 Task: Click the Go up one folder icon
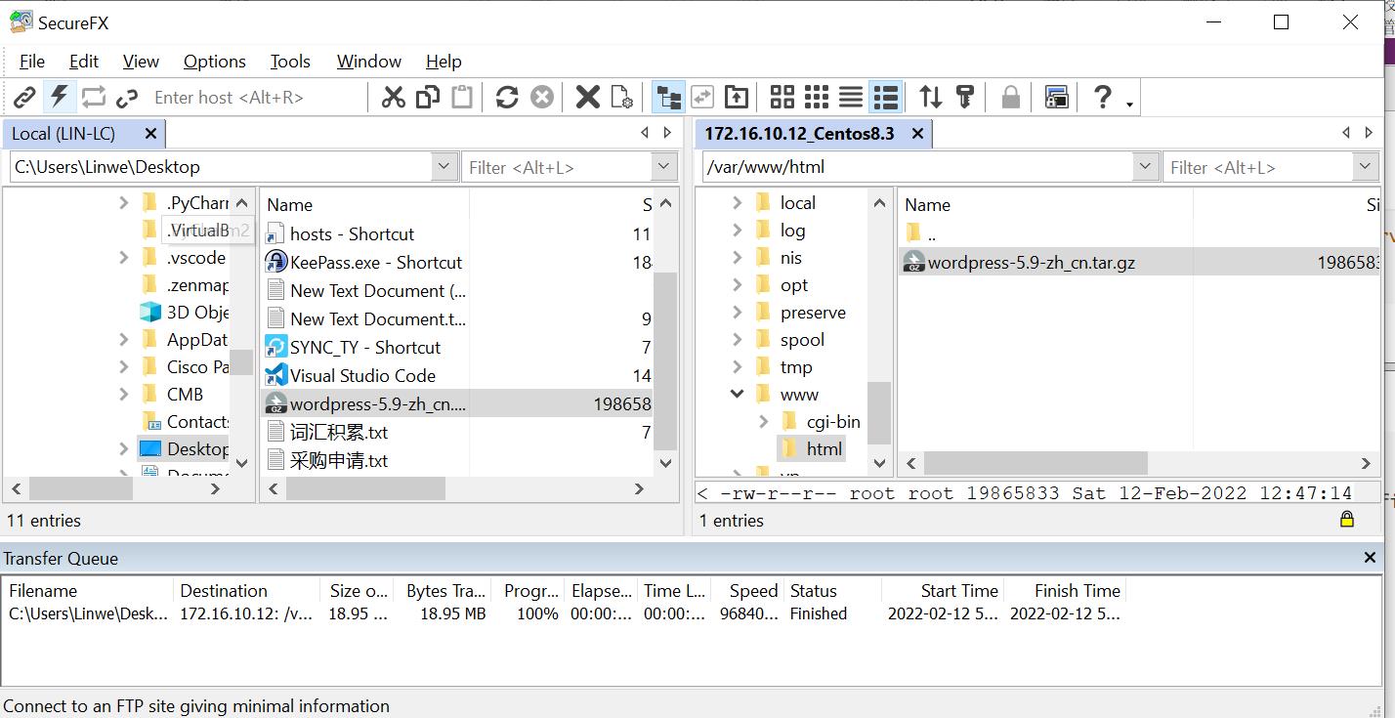(x=737, y=97)
